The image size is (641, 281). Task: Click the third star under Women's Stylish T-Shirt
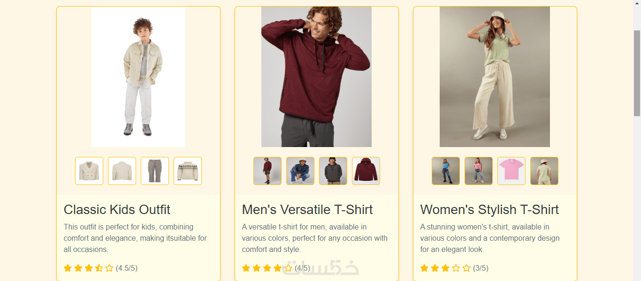click(445, 268)
